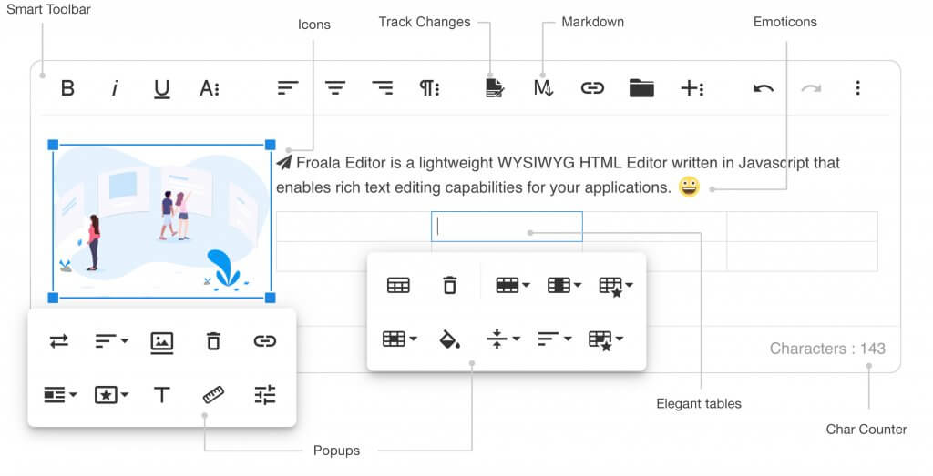933x476 pixels.
Task: Open the table cell options dropdown
Action: click(x=399, y=339)
